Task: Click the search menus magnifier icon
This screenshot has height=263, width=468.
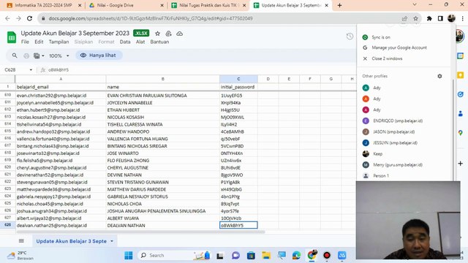Action: (x=15, y=56)
